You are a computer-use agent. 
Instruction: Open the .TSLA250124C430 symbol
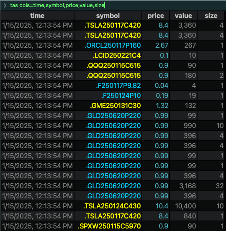tap(112, 206)
